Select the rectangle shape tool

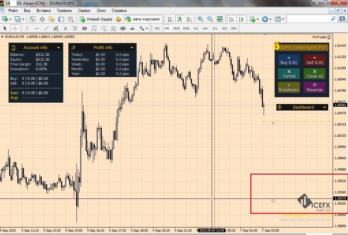pos(84,28)
